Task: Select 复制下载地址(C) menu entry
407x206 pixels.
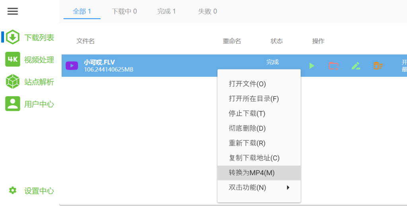Action: (x=259, y=158)
